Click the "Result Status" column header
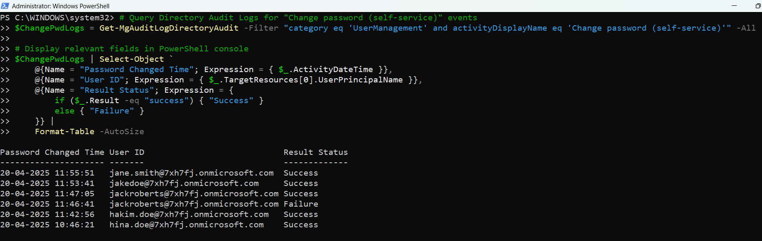The height and width of the screenshot is (241, 762). point(315,152)
